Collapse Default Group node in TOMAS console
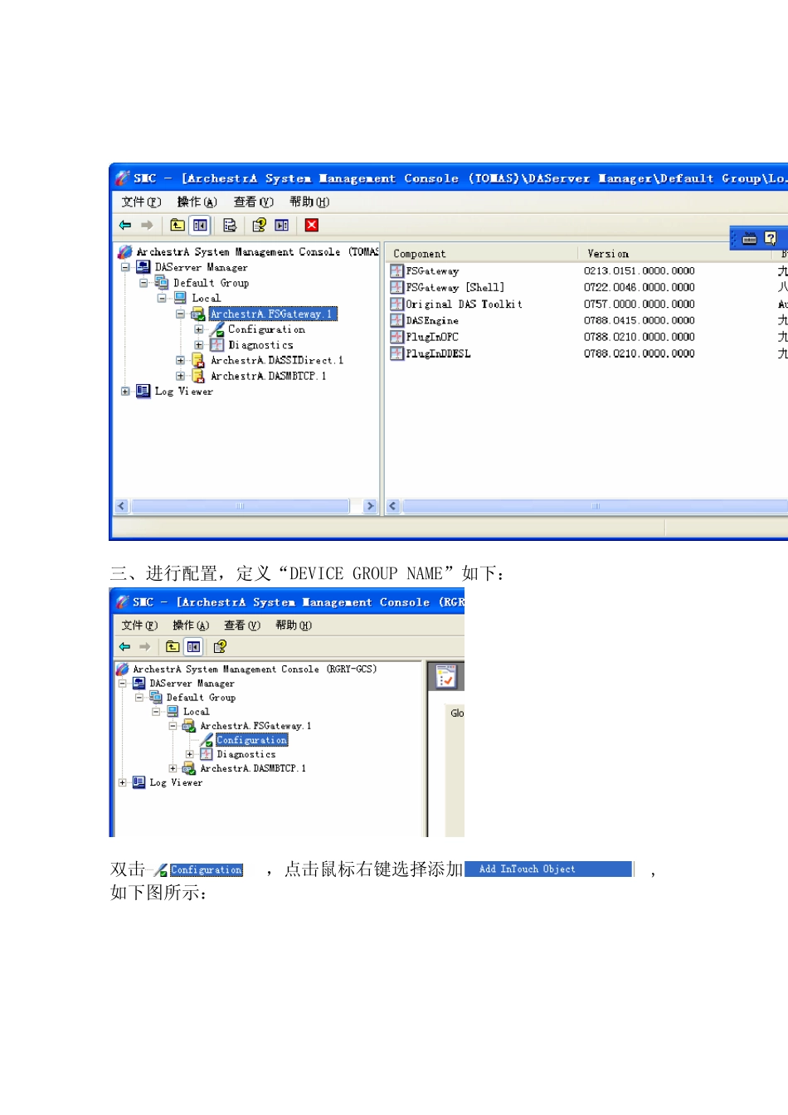Image resolution: width=788 pixels, height=1115 pixels. click(x=143, y=283)
